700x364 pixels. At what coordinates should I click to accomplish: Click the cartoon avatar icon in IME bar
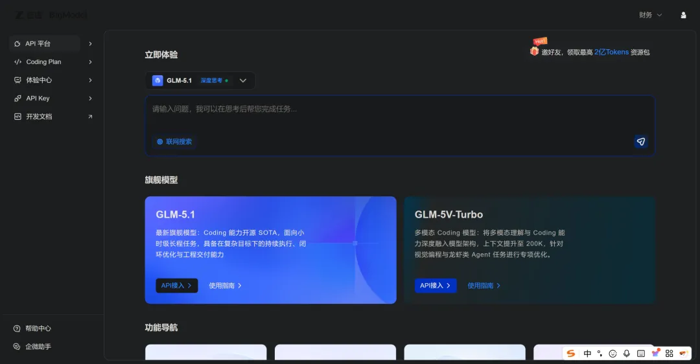(683, 353)
